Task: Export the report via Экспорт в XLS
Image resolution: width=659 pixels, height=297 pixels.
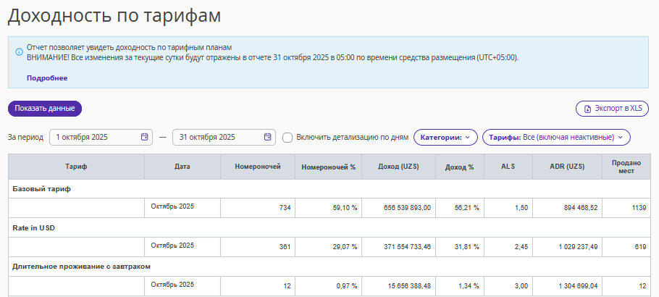Action: coord(612,109)
